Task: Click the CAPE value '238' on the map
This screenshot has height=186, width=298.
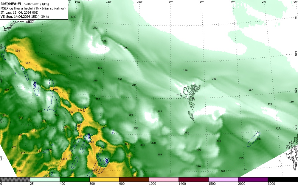Action: pos(136,128)
